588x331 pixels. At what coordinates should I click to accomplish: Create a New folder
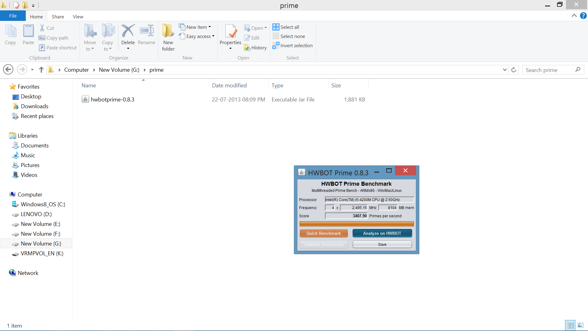[x=168, y=37]
